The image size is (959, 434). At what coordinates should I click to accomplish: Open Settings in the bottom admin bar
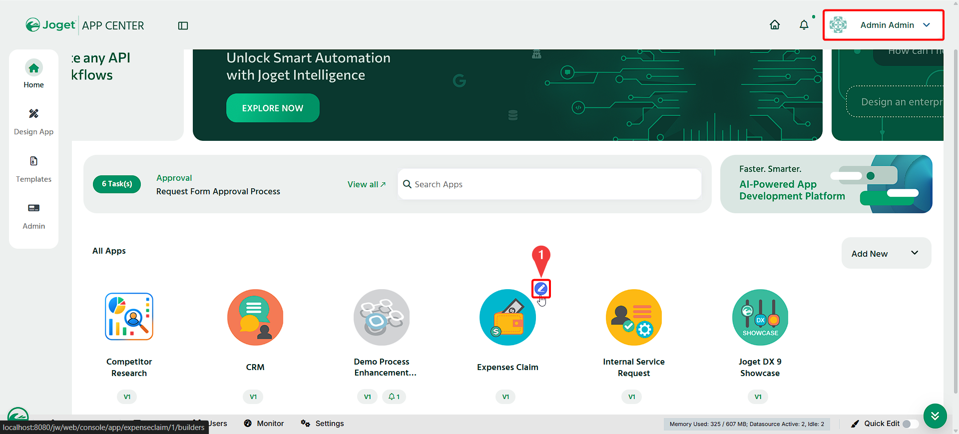(322, 424)
